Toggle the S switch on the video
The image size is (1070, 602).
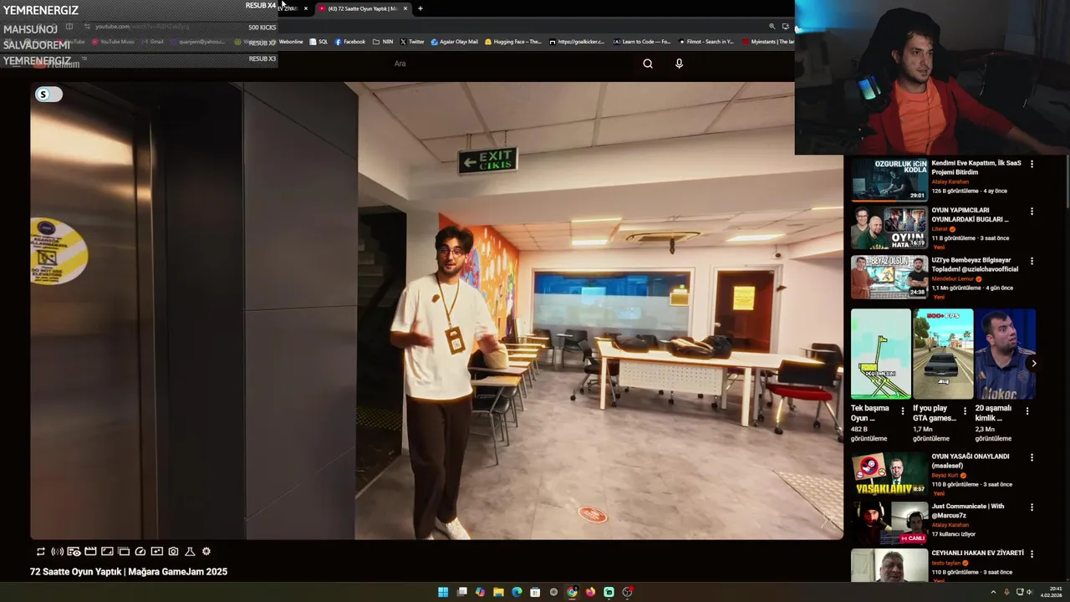point(48,94)
